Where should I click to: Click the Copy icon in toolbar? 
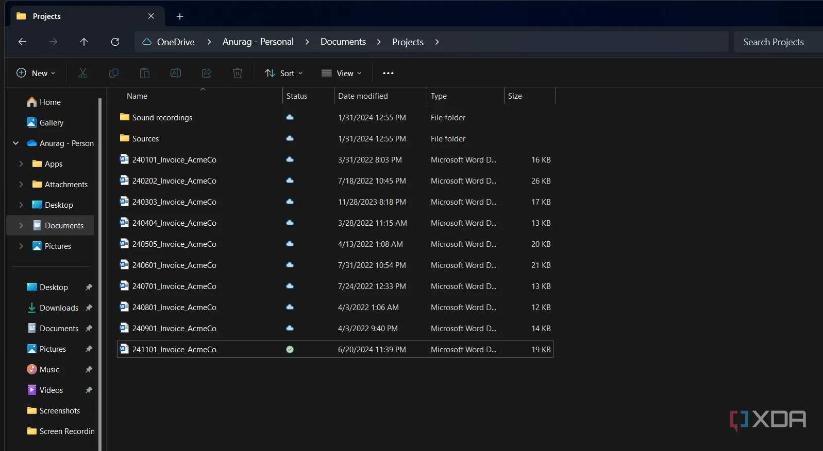click(114, 73)
